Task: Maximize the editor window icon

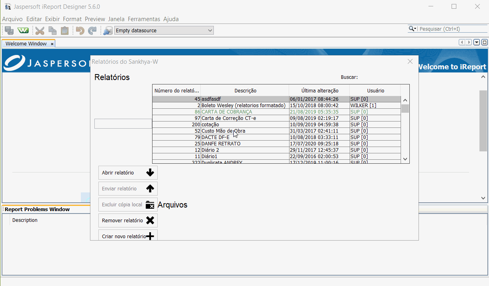Action: point(484,42)
